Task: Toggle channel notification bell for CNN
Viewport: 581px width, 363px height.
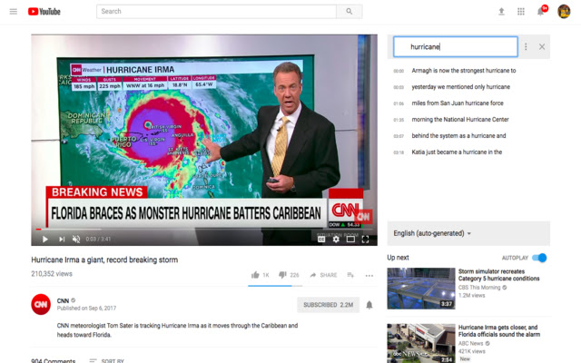Action: [x=369, y=305]
